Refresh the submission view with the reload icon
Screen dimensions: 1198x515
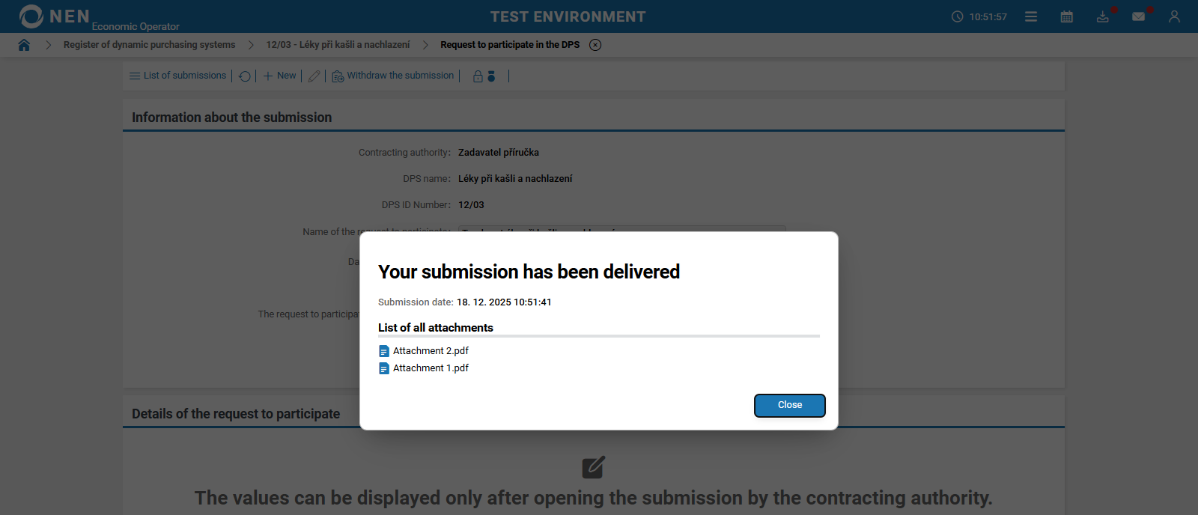coord(244,76)
